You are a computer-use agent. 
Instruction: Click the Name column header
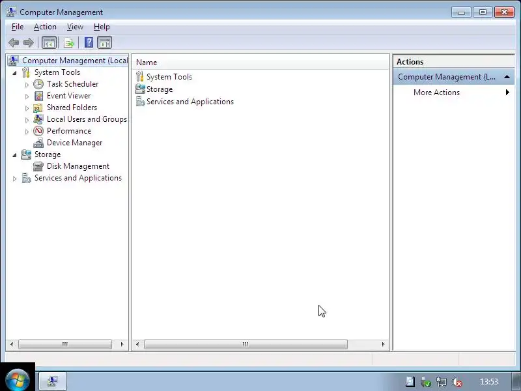[x=260, y=63]
